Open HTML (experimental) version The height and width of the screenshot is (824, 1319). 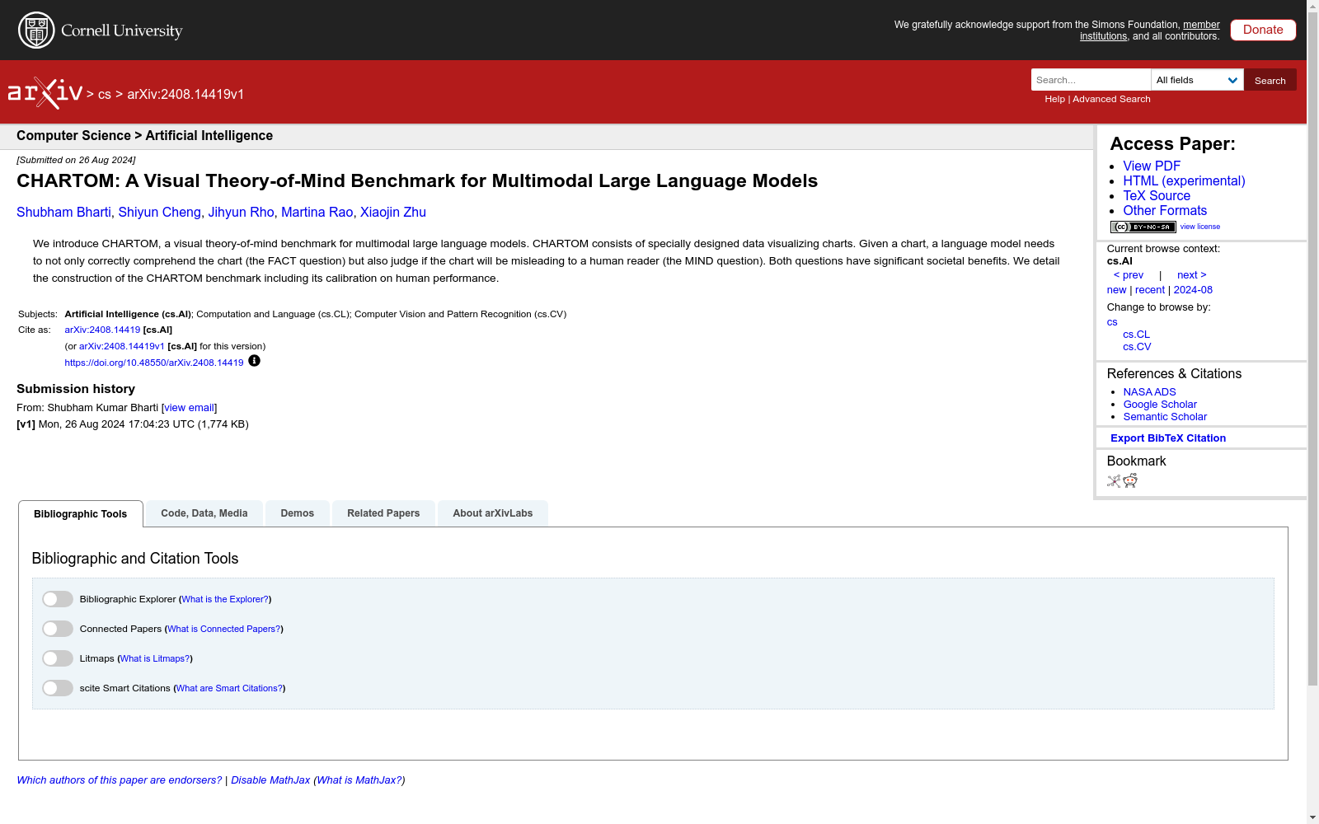[x=1184, y=181]
